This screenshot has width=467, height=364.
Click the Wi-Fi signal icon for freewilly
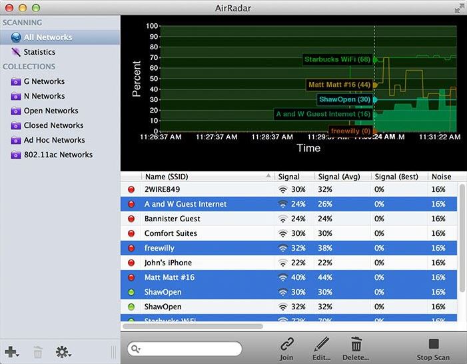282,248
